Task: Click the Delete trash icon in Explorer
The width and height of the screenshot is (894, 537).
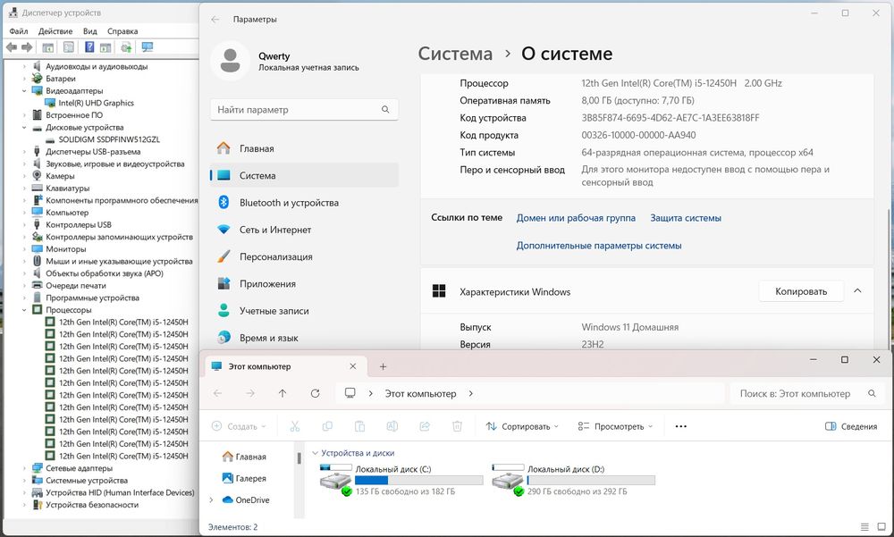Action: (457, 426)
